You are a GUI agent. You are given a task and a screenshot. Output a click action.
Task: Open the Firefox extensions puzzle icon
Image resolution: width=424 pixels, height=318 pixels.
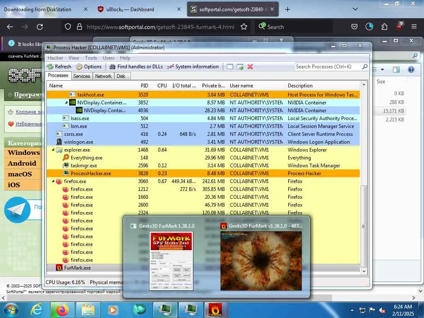coord(384,27)
